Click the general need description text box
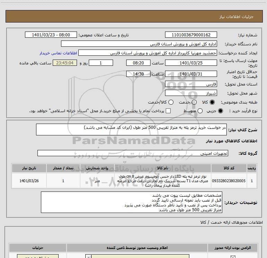Viewport: 267px width, 258px height. click(131, 130)
